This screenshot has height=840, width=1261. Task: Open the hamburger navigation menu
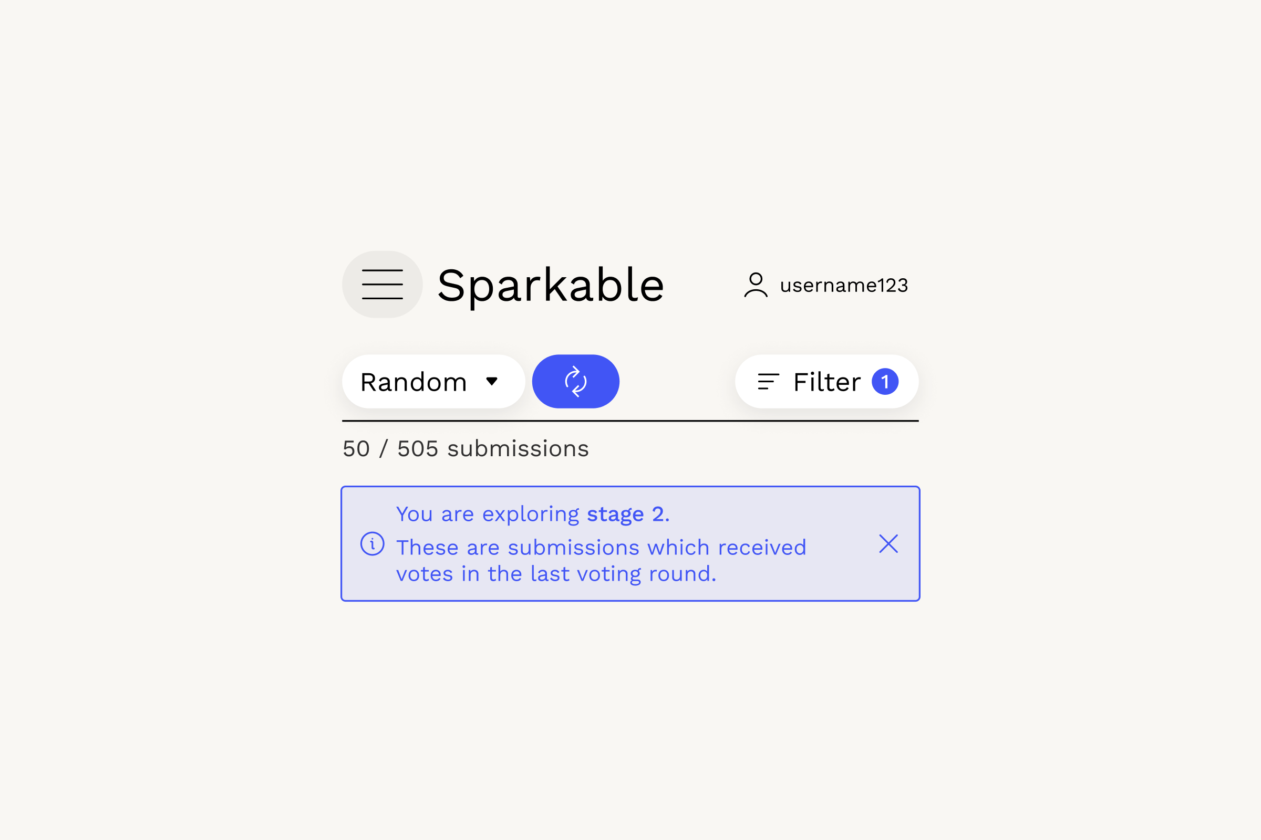(x=383, y=285)
